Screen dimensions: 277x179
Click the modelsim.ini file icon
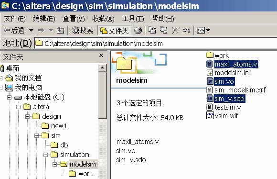pos(210,72)
